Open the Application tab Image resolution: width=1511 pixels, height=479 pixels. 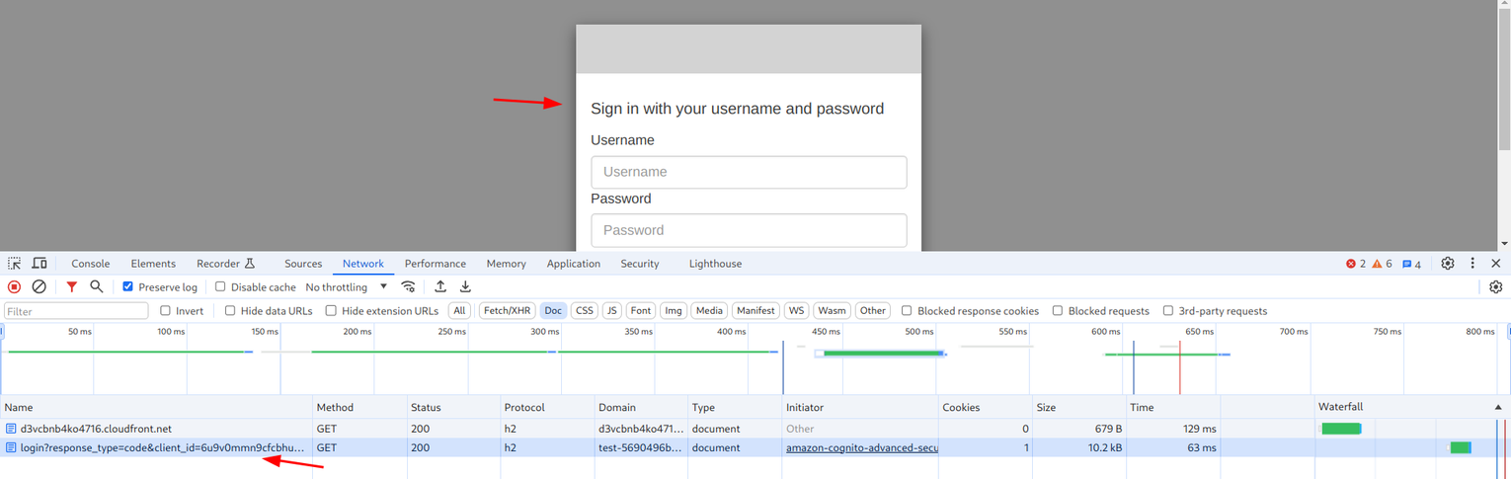click(x=574, y=264)
